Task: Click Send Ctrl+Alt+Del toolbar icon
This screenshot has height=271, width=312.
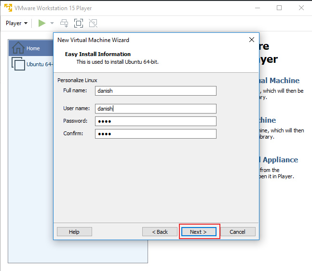Action: (64, 23)
